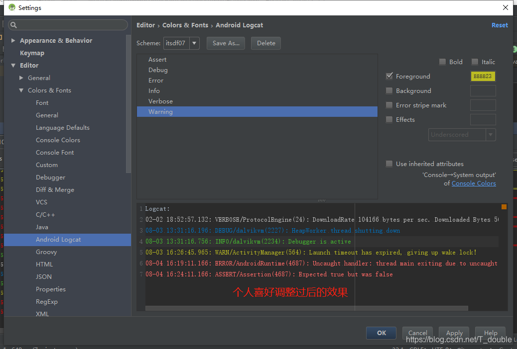Click the empty Effects color swatch

[483, 119]
